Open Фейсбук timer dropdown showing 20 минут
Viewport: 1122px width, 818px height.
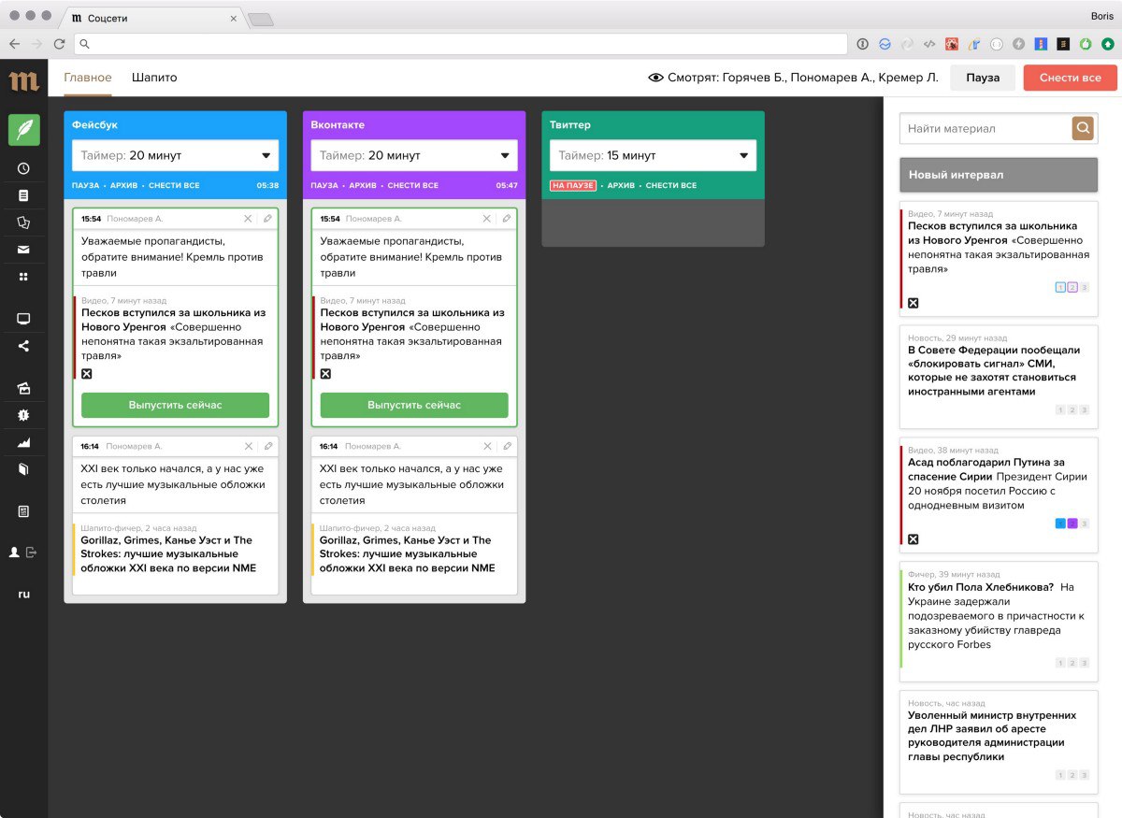(176, 155)
